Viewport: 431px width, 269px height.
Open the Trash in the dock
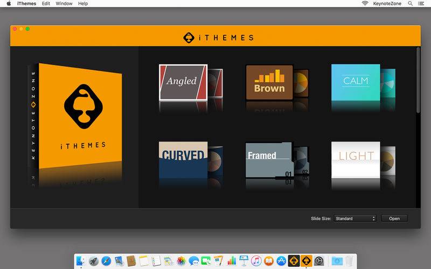click(349, 261)
